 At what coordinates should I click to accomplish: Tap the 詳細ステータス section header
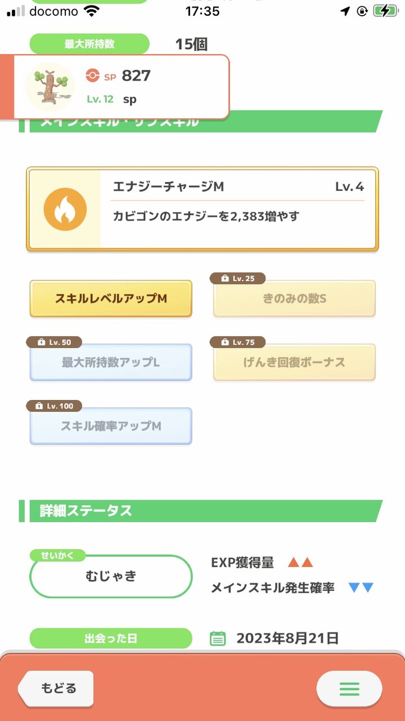(x=201, y=511)
